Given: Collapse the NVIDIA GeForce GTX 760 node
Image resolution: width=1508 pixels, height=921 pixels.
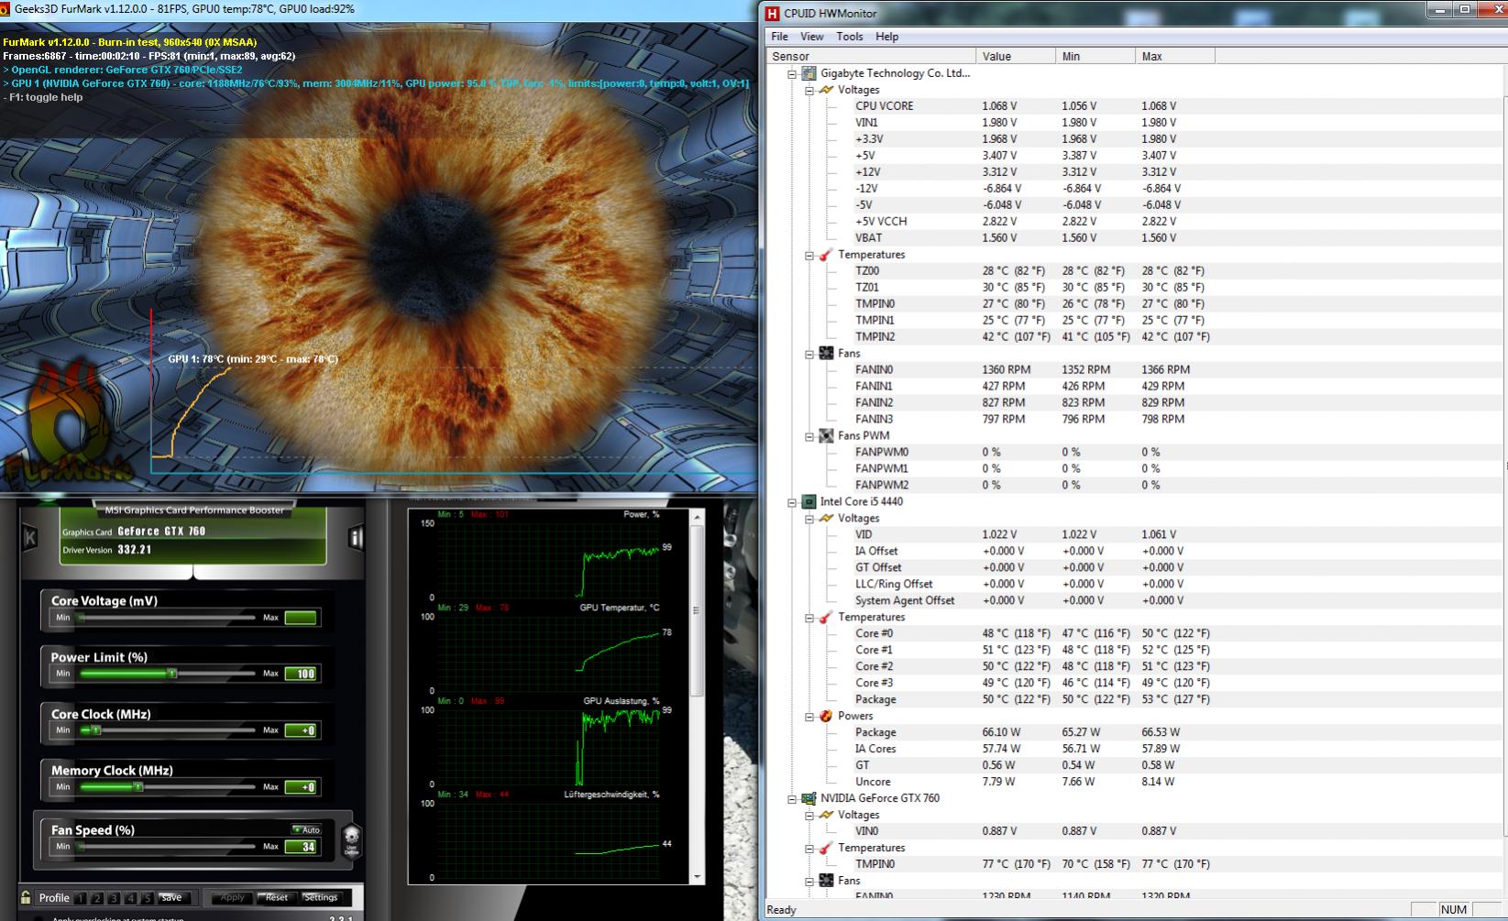Looking at the screenshot, I should tap(792, 800).
